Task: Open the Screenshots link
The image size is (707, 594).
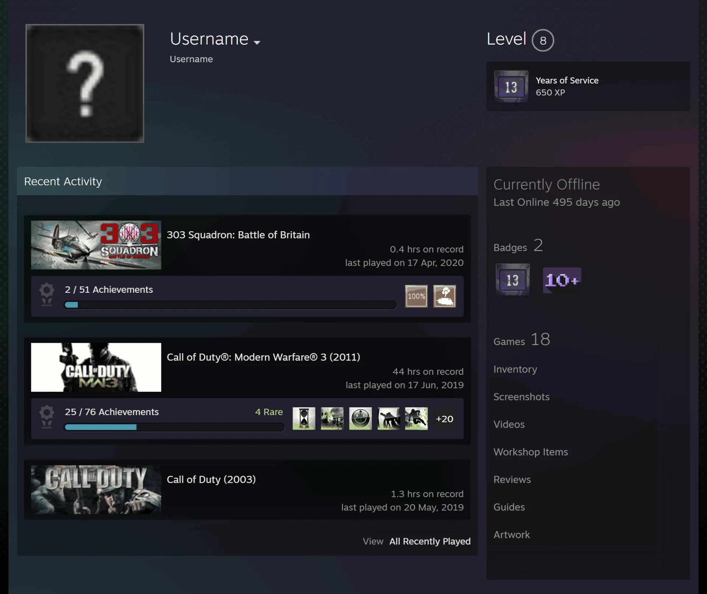Action: (521, 397)
